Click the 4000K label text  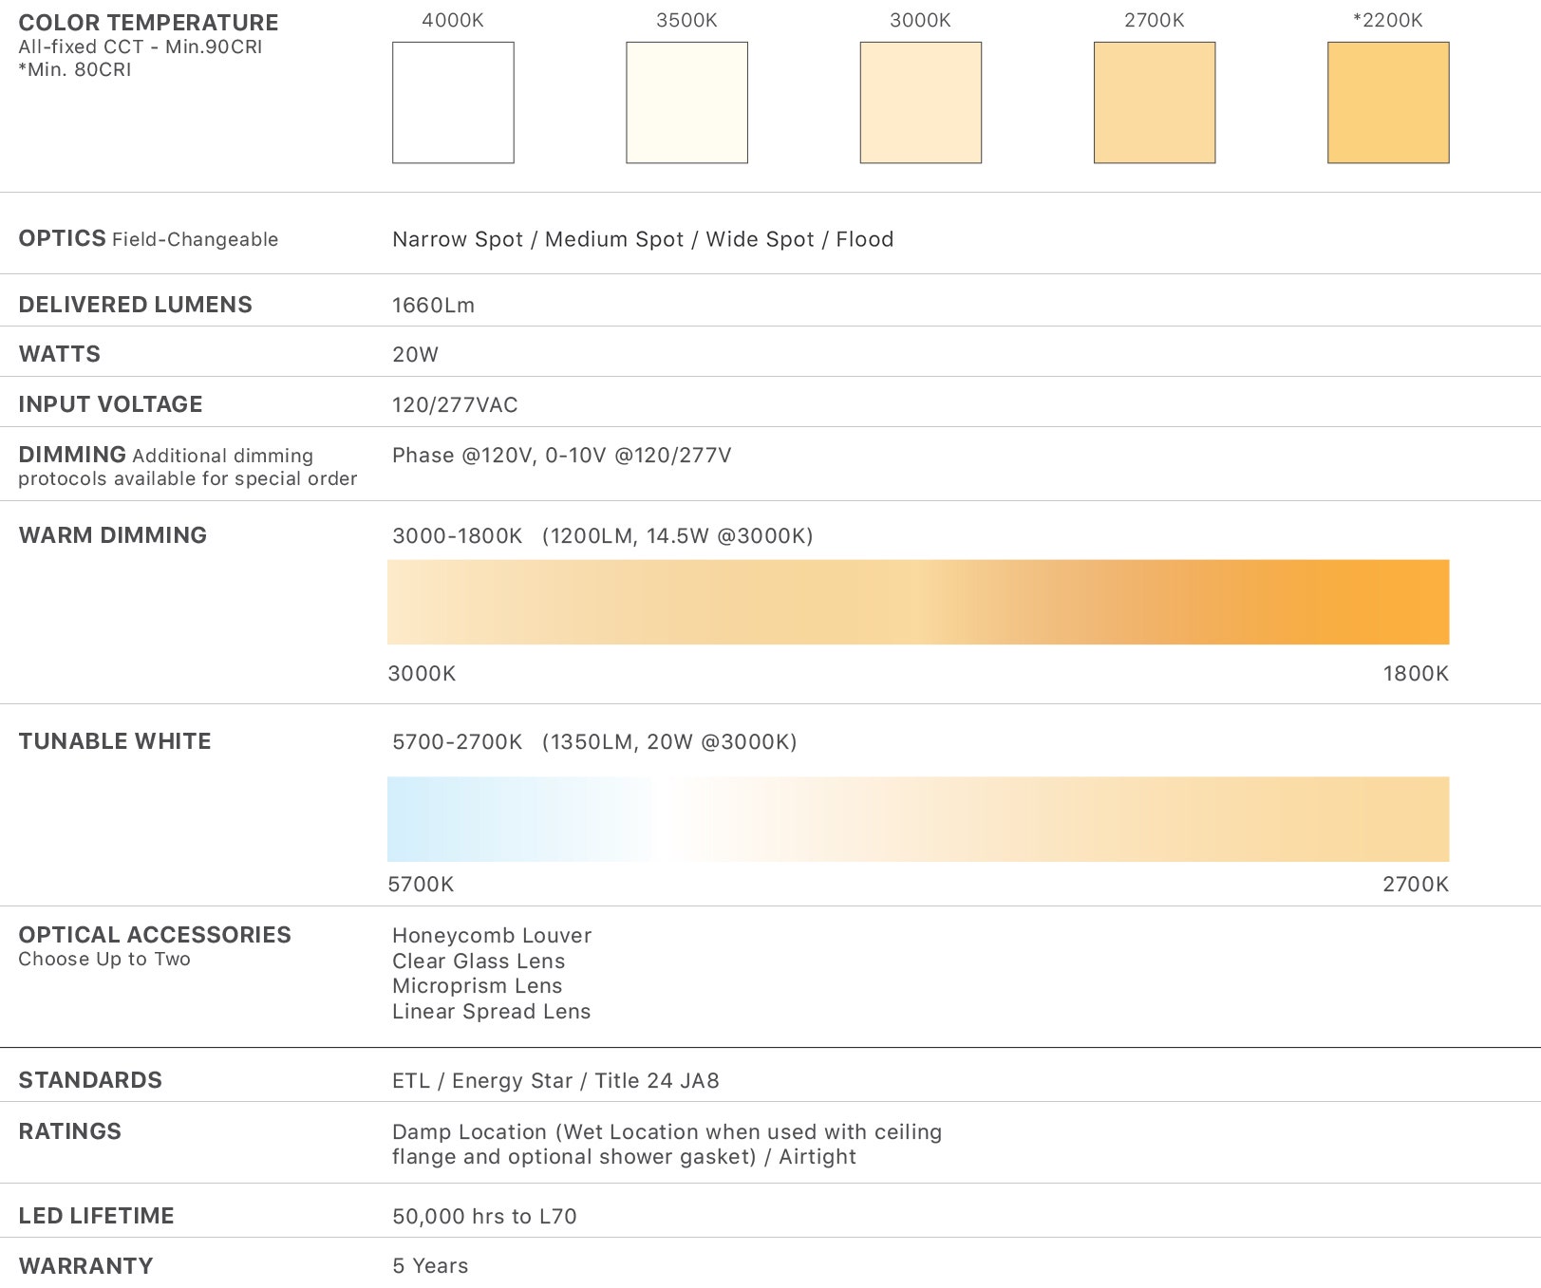point(453,20)
